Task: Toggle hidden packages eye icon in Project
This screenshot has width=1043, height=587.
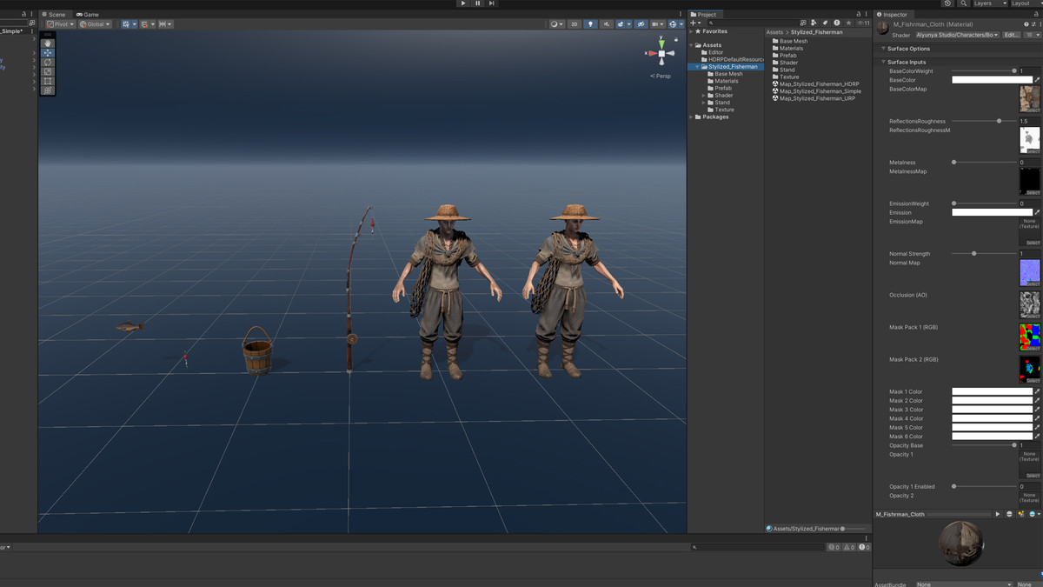Action: coord(862,23)
